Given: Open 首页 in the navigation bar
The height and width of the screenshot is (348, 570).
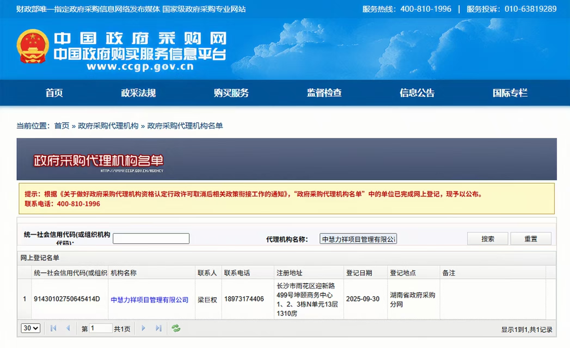Looking at the screenshot, I should pyautogui.click(x=54, y=93).
